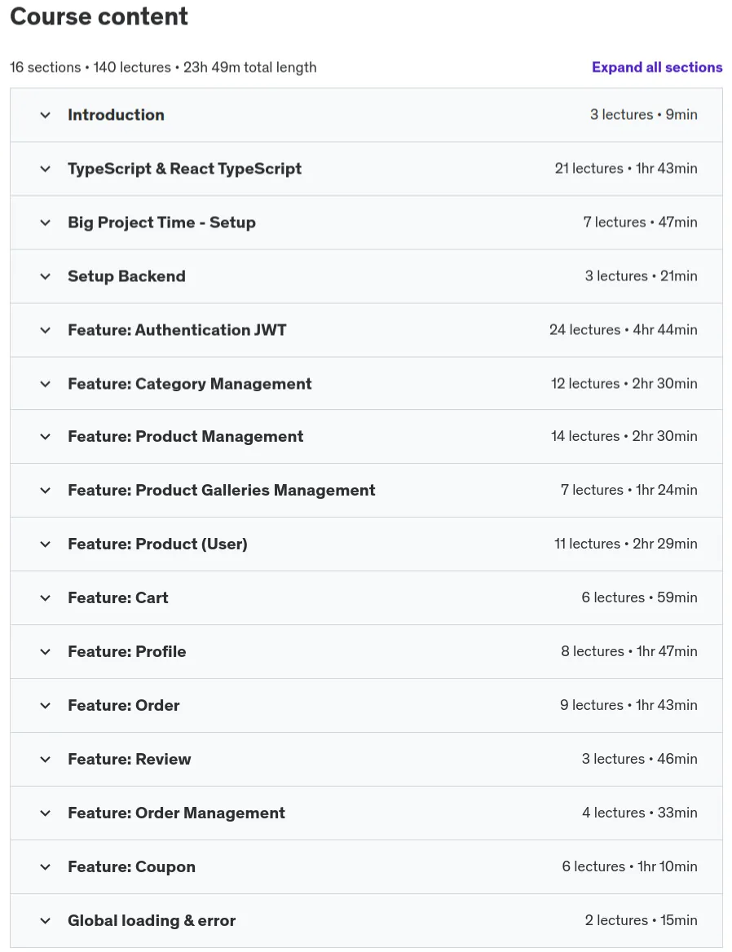
Task: Toggle the Feature: Profile chevron icon
Action: coord(46,652)
